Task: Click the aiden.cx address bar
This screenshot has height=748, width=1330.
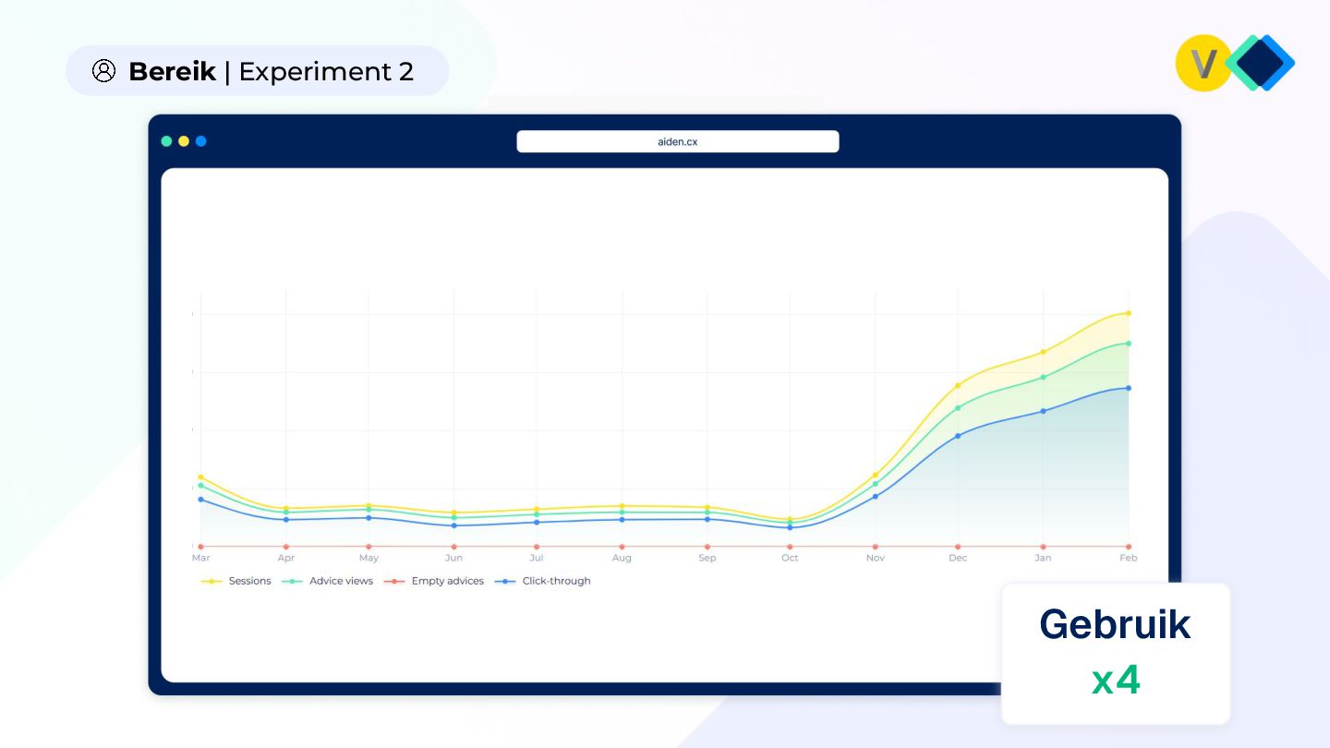Action: pos(677,141)
